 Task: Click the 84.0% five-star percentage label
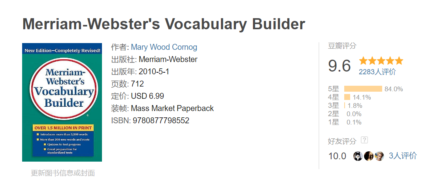[x=394, y=89]
